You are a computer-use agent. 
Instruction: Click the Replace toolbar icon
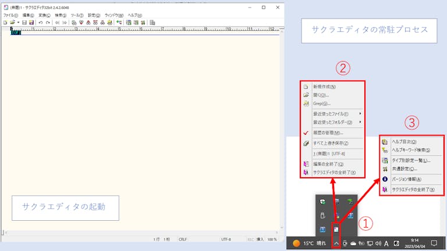(x=95, y=23)
